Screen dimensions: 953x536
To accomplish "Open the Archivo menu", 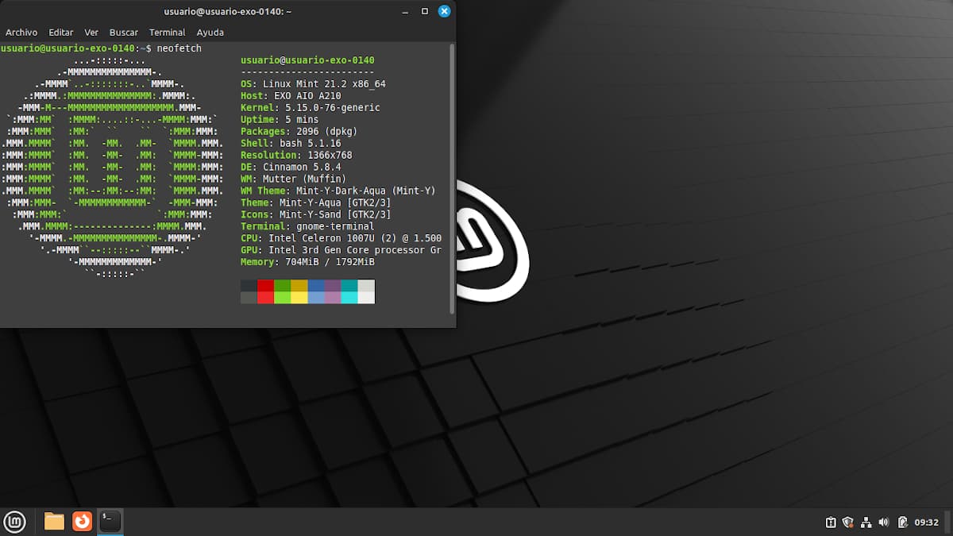I will (x=21, y=33).
